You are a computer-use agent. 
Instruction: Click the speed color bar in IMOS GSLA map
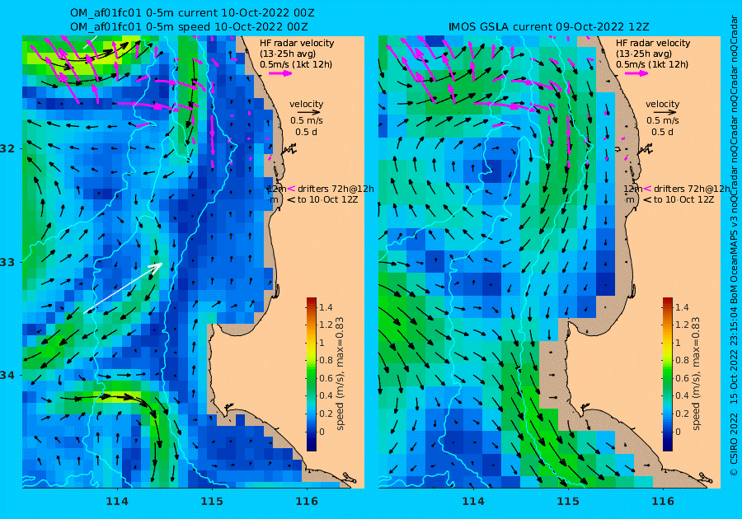tap(667, 374)
